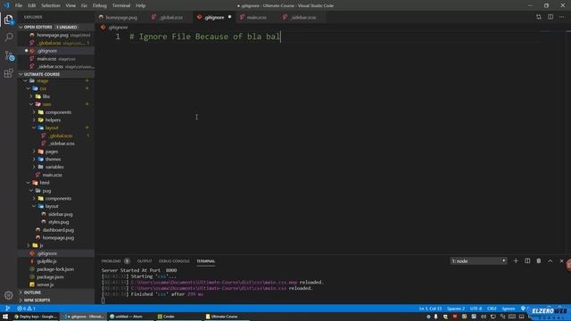
Task: Open the Source Control view
Action: 9,55
